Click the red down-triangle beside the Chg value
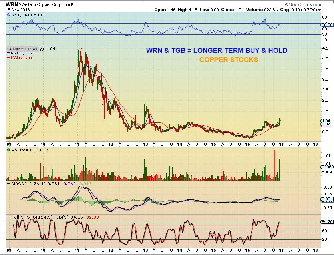Screen dimensions: 334x255 point(319,10)
